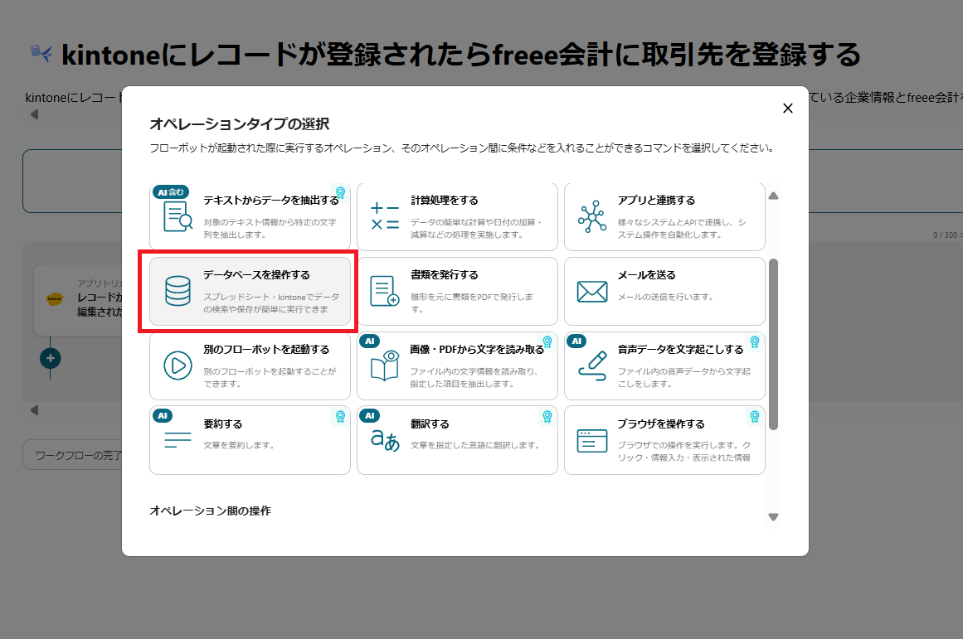Click the pen transcription icon
This screenshot has height=639, width=963.
[592, 365]
